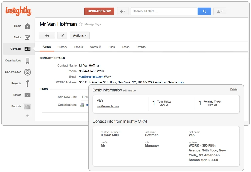View all under Total Ticket
This screenshot has height=172, width=251.
(164, 105)
